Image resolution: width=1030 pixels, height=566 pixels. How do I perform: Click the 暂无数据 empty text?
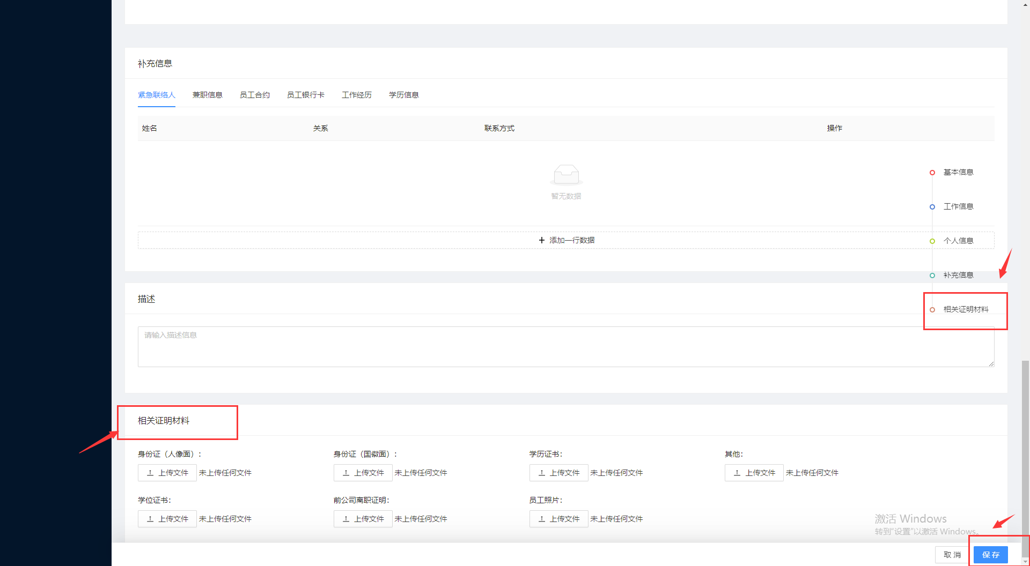coord(566,196)
